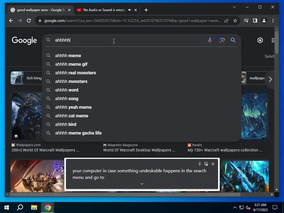The image size is (284, 213).
Task: Select the 'wallpaper' filter chip
Action: click(253, 78)
